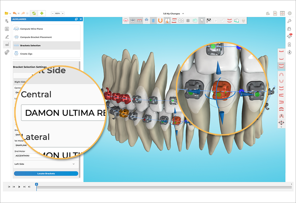Image resolution: width=296 pixels, height=203 pixels.
Task: Select the archwire U-shaped tool in the toolbar
Action: point(160,20)
